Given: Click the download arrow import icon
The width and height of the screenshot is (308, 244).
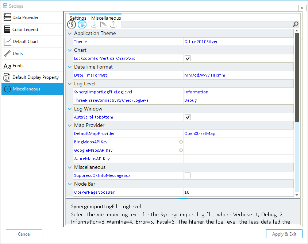Looking at the screenshot, I should coord(94,24).
